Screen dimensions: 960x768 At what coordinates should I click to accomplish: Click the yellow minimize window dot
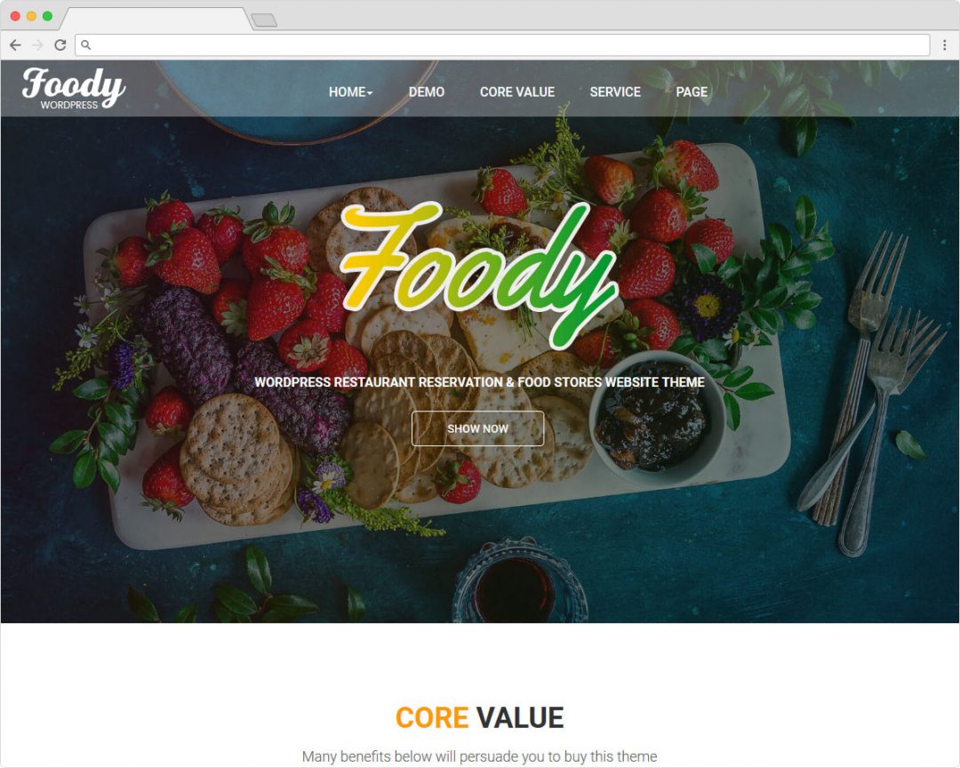pos(31,16)
